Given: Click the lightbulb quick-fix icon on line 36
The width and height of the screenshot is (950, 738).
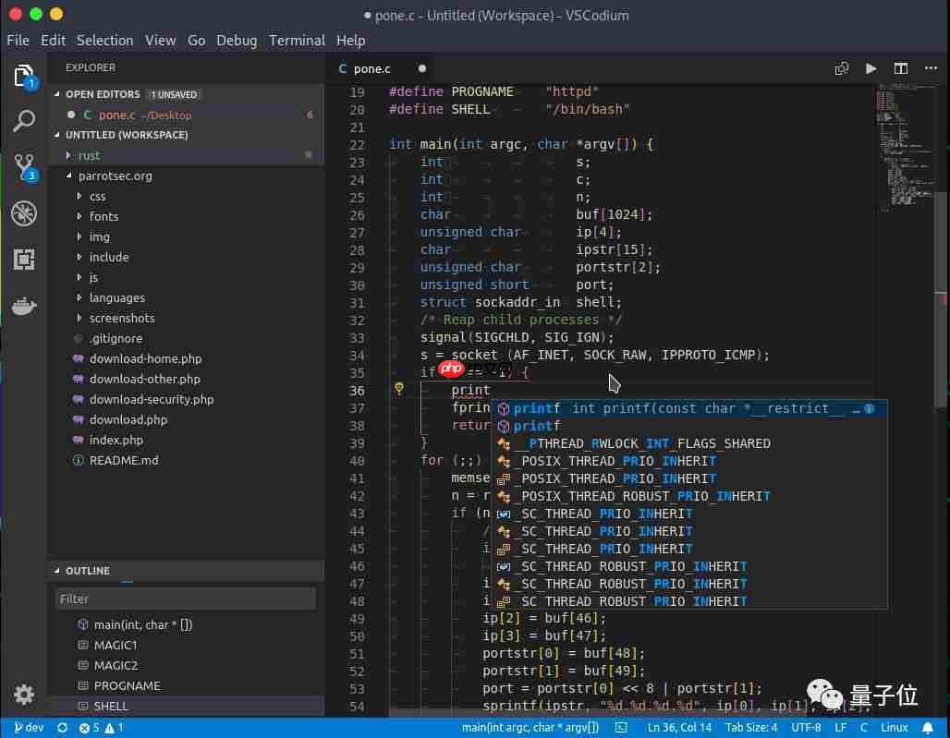Looking at the screenshot, I should tap(398, 389).
